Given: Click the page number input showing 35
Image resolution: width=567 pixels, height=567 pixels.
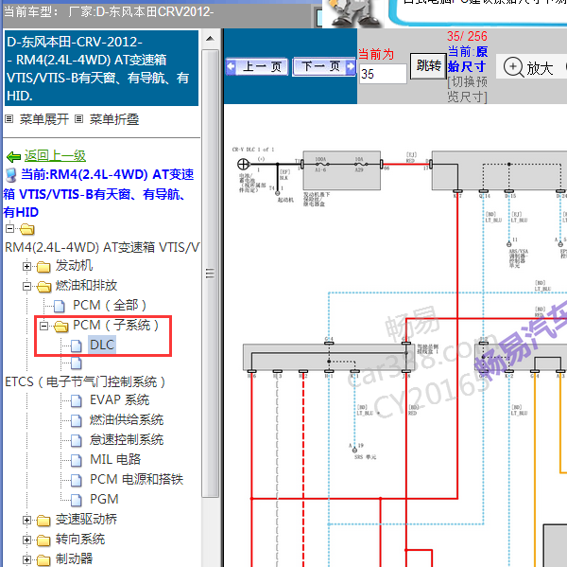Looking at the screenshot, I should tap(383, 74).
